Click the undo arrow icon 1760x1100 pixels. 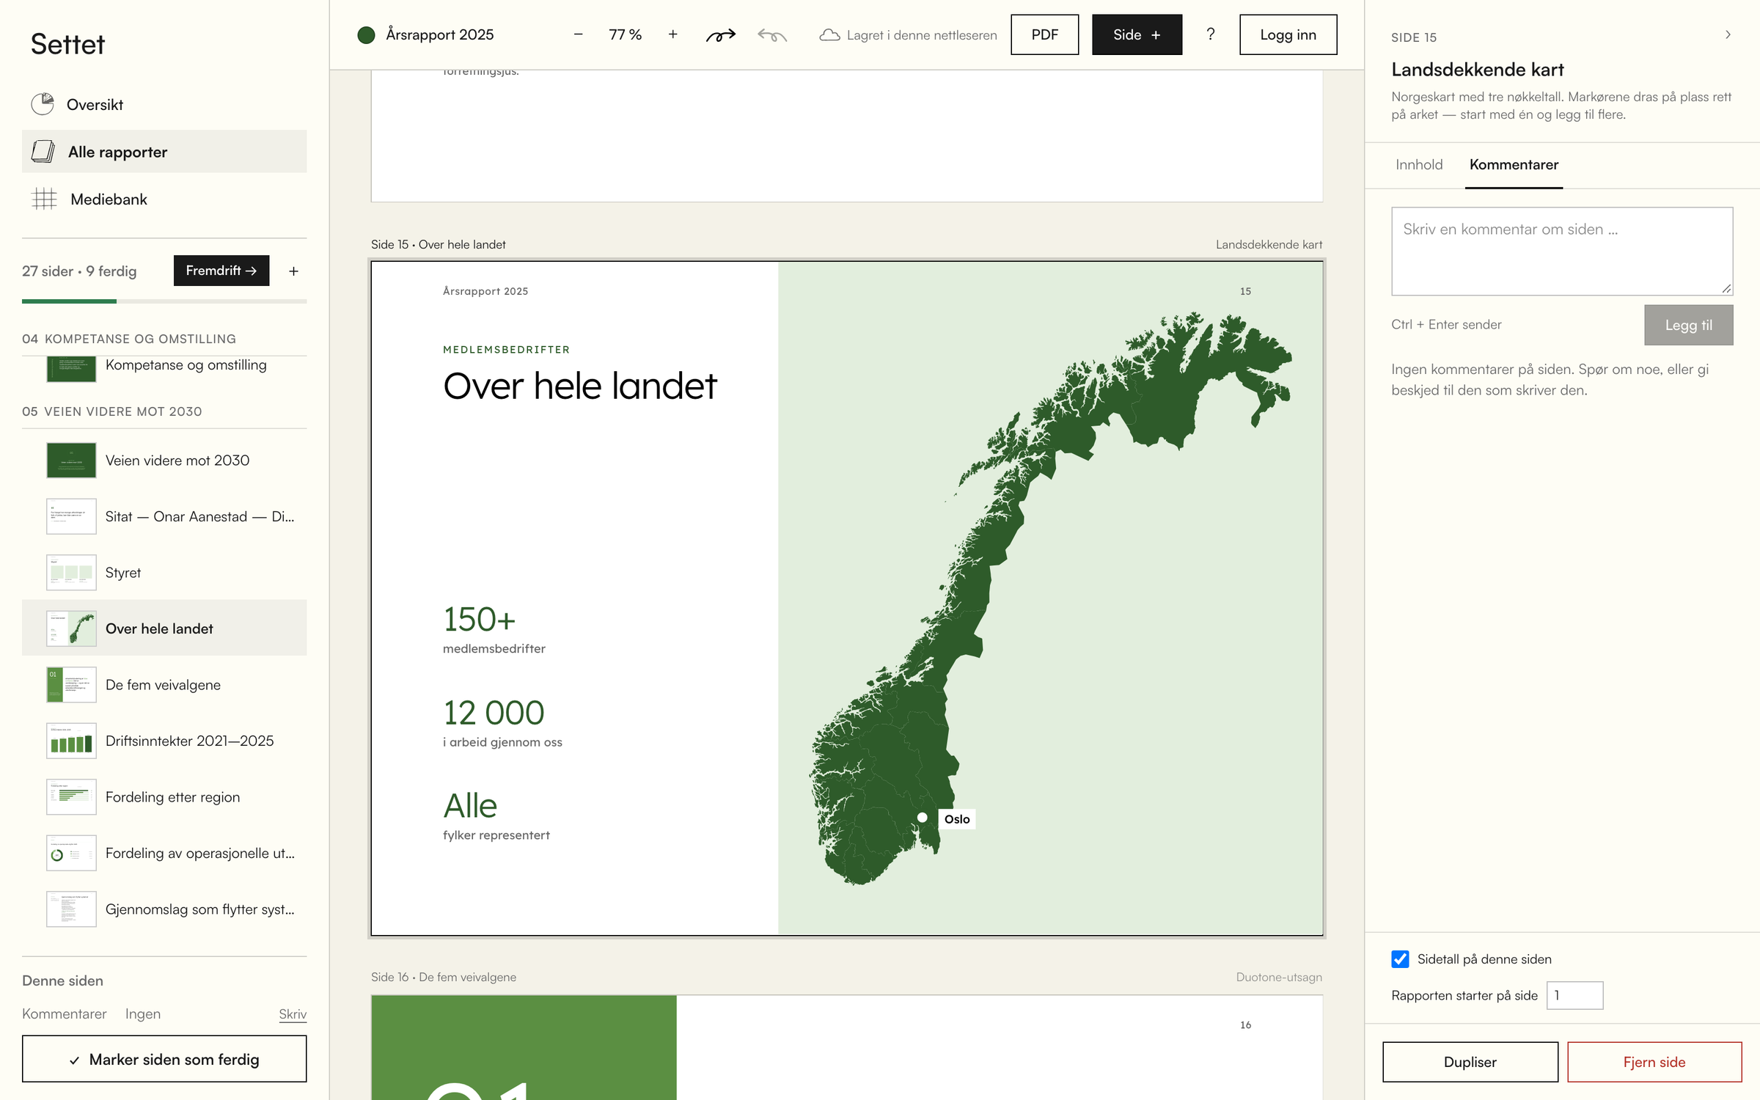click(772, 34)
